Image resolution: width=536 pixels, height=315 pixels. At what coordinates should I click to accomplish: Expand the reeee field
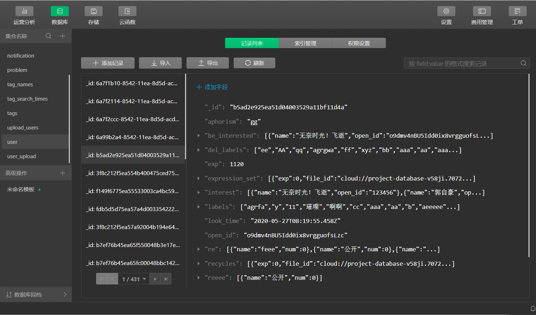[198, 278]
